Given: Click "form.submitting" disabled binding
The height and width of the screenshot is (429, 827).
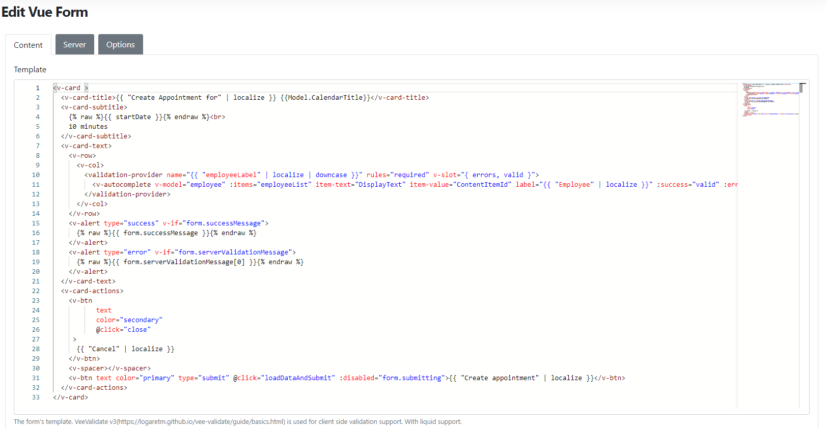Looking at the screenshot, I should pos(412,378).
